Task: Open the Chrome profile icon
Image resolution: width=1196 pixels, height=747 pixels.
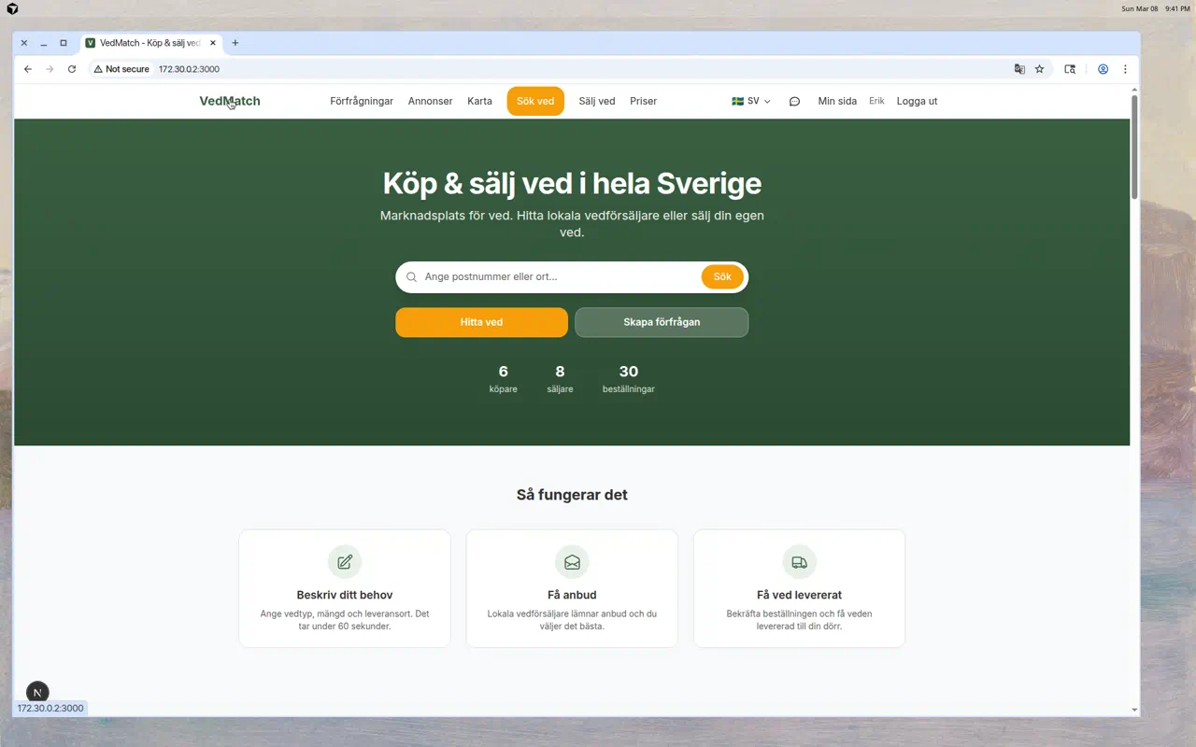Action: click(x=1103, y=68)
